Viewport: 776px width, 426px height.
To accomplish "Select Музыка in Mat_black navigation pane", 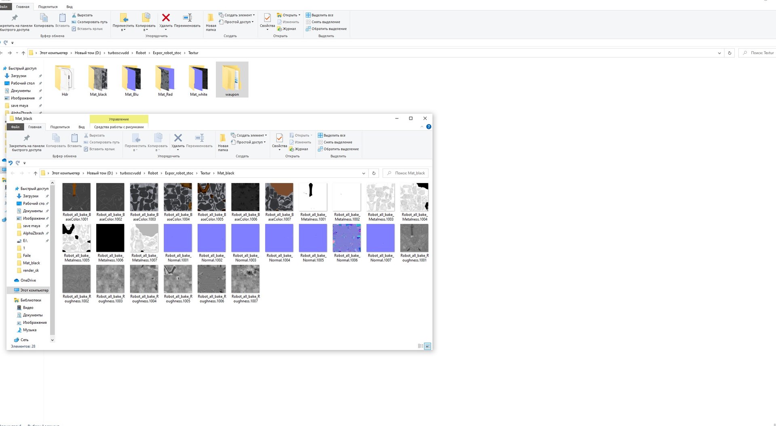I will point(30,330).
